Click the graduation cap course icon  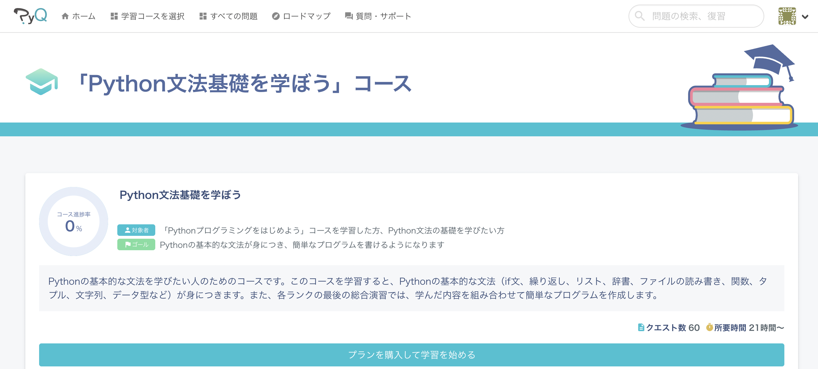(42, 82)
